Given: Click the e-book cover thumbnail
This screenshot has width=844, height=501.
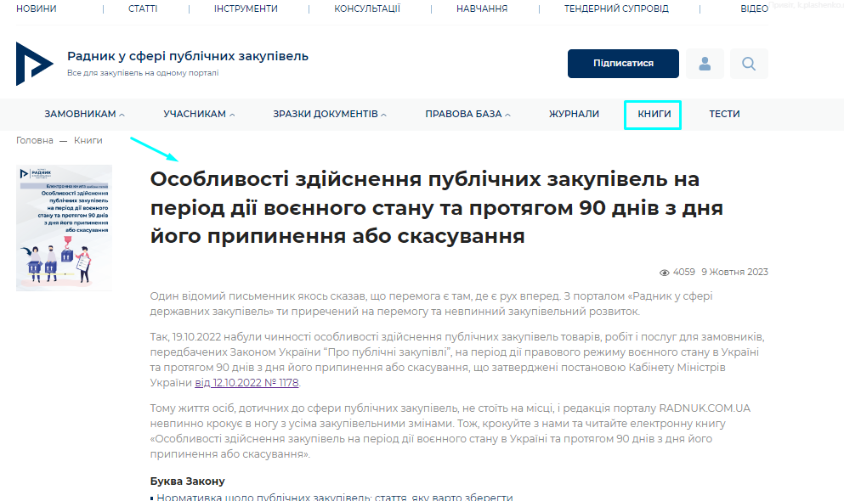Looking at the screenshot, I should (x=64, y=228).
